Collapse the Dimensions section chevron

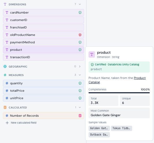click(80, 4)
